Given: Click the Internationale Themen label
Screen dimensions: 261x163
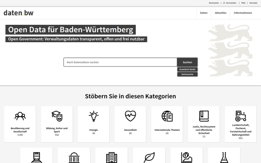Looking at the screenshot, I should 167,130.
